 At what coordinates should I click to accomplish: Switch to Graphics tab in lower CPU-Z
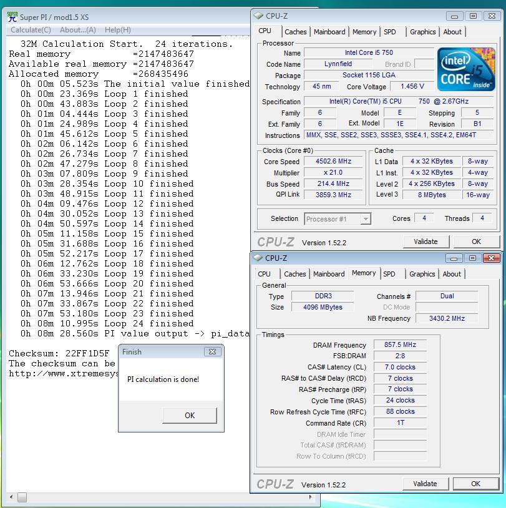coord(422,274)
